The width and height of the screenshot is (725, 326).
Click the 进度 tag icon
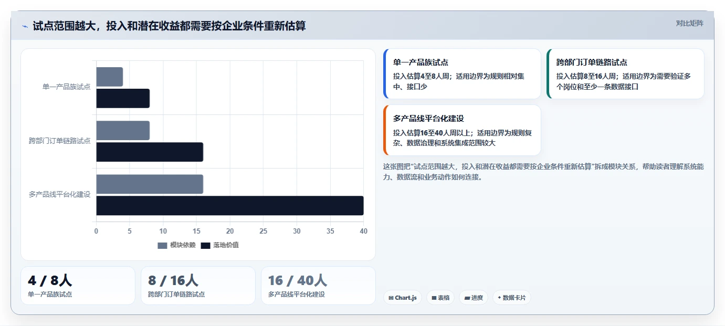tap(467, 298)
